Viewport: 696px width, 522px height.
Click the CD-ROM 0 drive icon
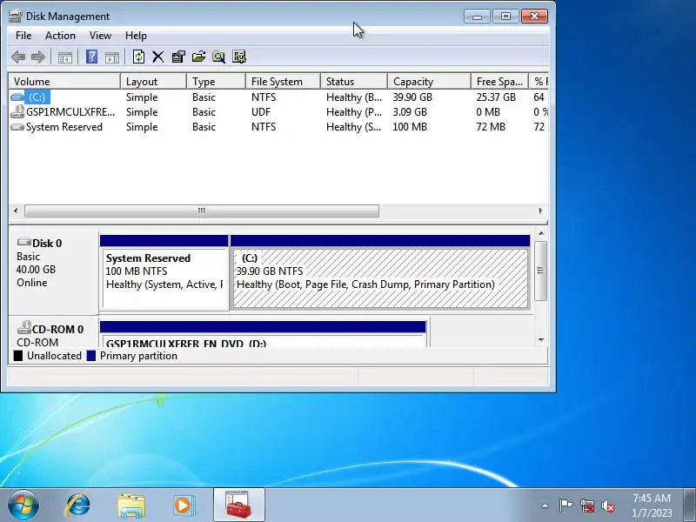coord(24,328)
